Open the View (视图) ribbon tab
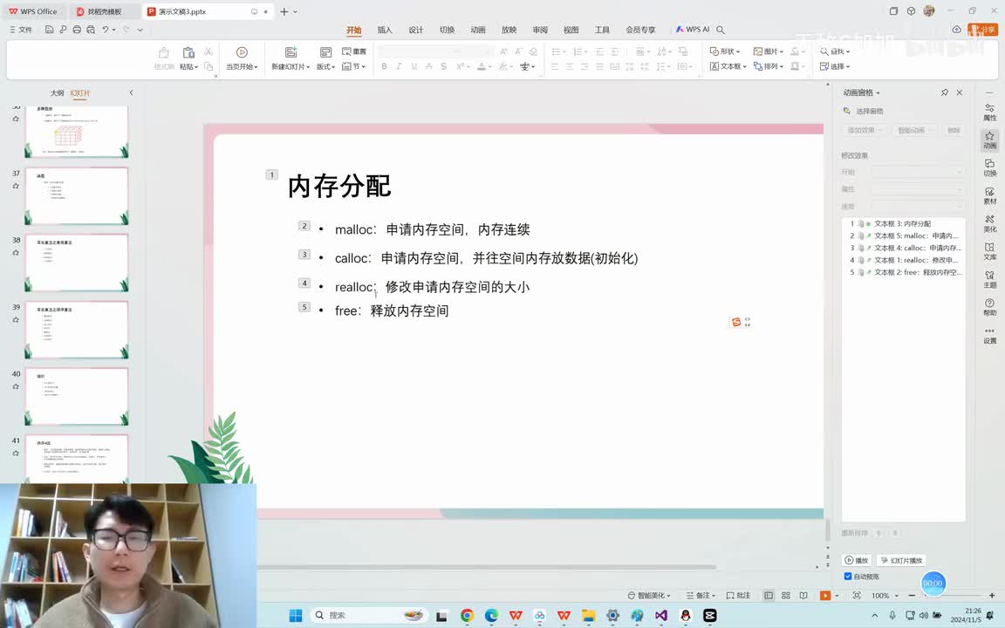 pyautogui.click(x=571, y=30)
